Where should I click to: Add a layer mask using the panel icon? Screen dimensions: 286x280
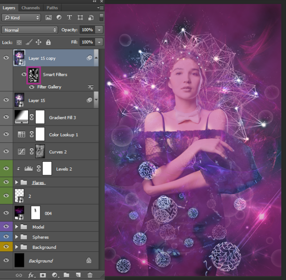[x=43, y=275]
